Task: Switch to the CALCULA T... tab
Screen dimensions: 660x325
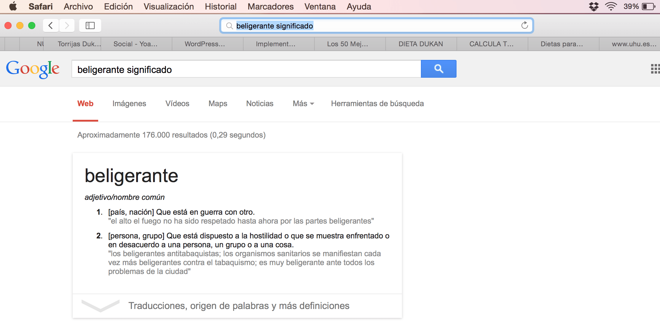Action: [x=492, y=44]
